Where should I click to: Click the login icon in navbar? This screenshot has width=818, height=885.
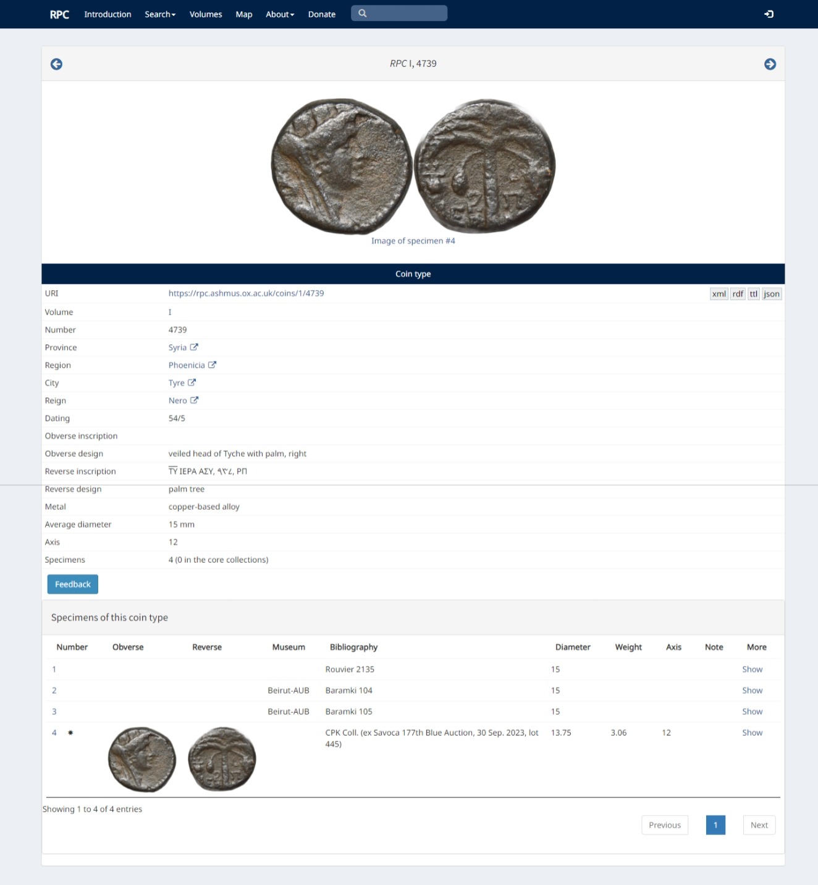point(769,14)
